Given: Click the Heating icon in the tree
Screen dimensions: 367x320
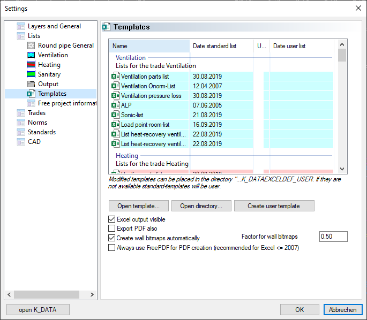Looking at the screenshot, I should click(31, 65).
